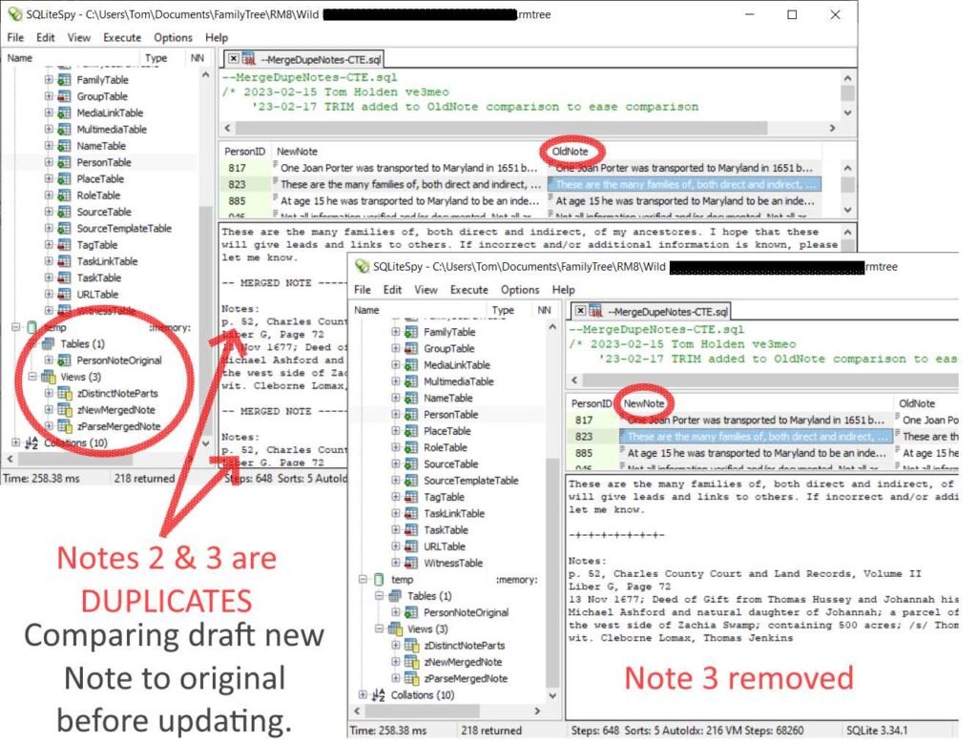977x741 pixels.
Task: Click the zNewMergedNote view icon in the front window
Action: (x=411, y=662)
